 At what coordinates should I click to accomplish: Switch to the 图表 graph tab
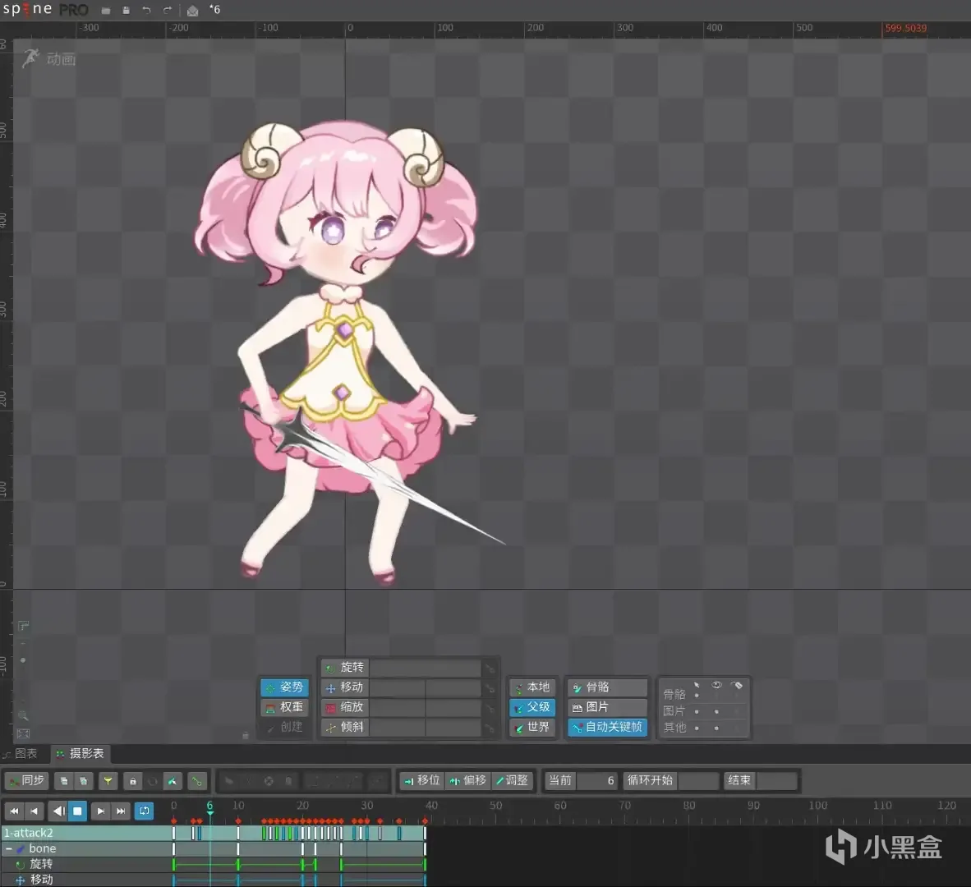pyautogui.click(x=21, y=753)
